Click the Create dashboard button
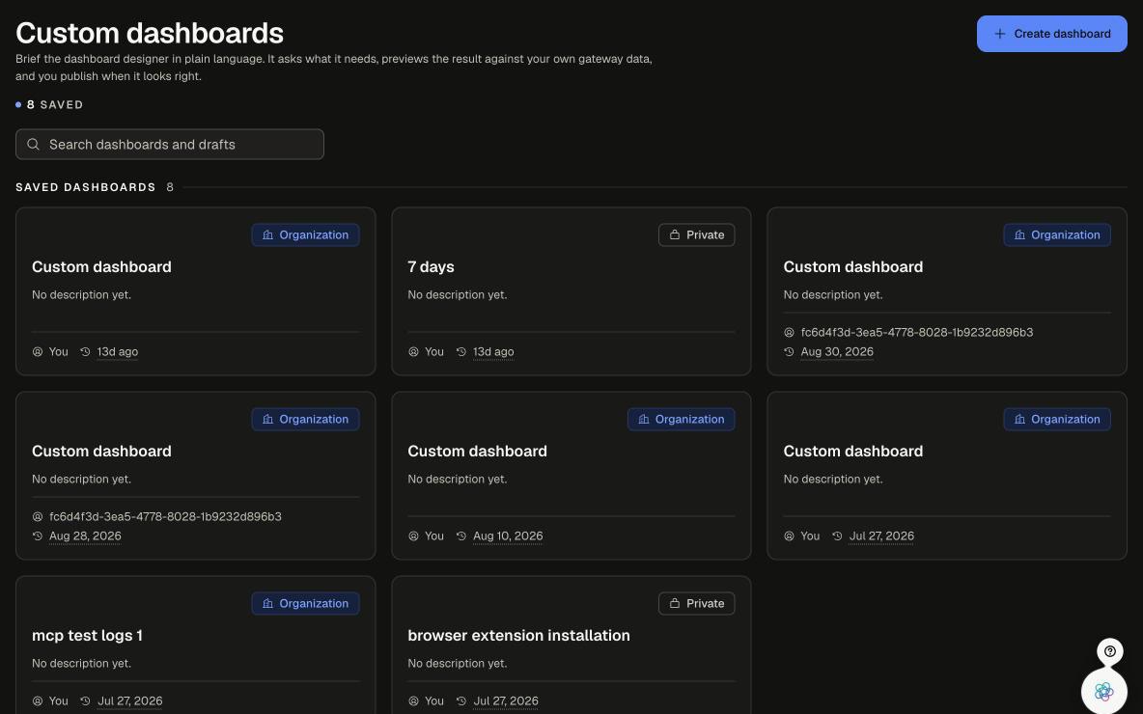This screenshot has width=1143, height=714. [1051, 34]
